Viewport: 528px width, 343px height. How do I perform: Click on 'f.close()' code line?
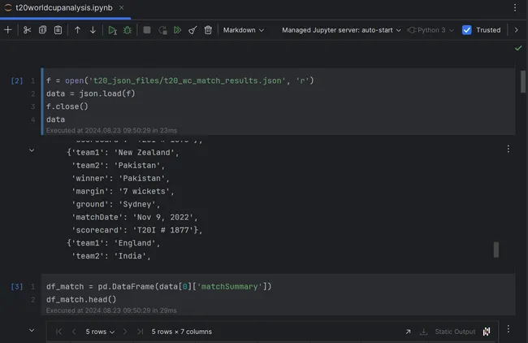click(x=67, y=106)
